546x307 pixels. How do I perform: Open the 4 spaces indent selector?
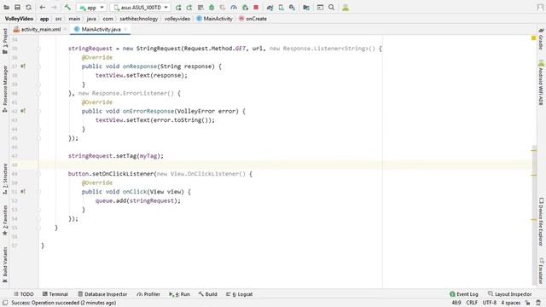[x=511, y=303]
